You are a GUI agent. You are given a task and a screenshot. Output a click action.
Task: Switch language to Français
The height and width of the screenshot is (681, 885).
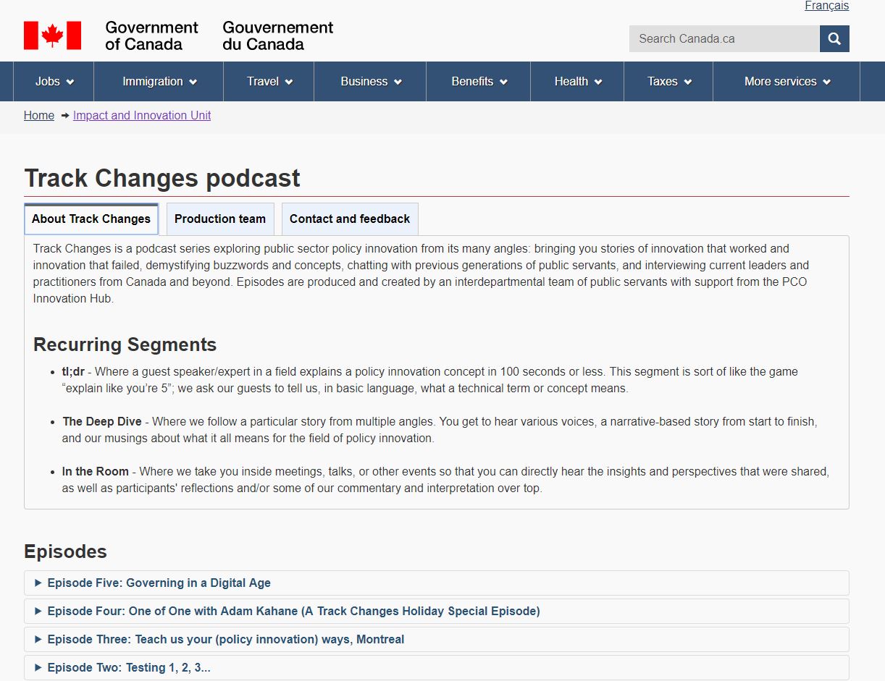pyautogui.click(x=826, y=6)
